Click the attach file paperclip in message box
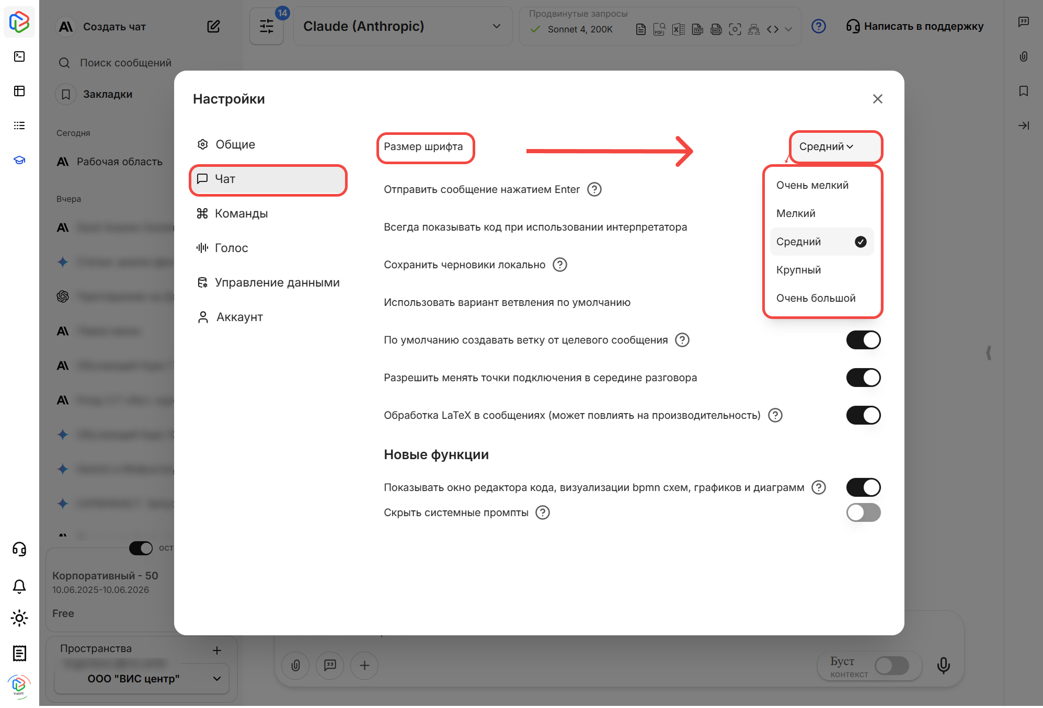Screen dimensions: 1043x708 click(296, 665)
